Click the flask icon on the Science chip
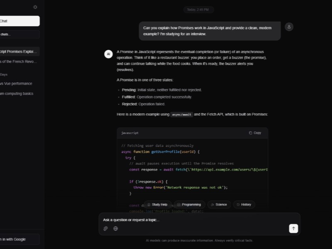The width and height of the screenshot is (332, 249). click(x=212, y=204)
